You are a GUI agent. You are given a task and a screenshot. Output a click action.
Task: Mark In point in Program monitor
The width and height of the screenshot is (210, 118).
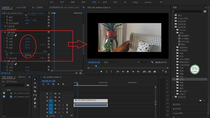pos(107,72)
